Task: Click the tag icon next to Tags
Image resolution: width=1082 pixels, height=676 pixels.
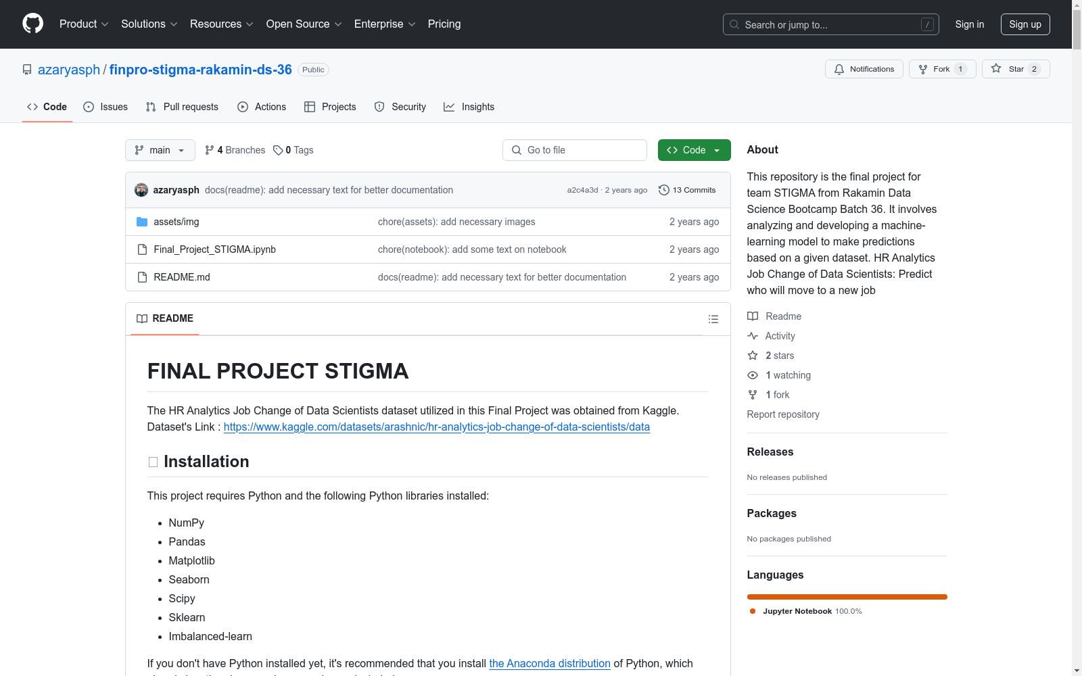Action: (278, 150)
